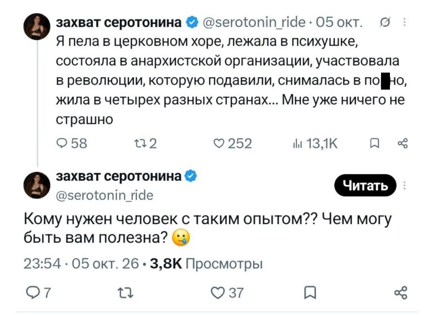
Task: Open profile avatar of the first tweet
Action: 37,26
